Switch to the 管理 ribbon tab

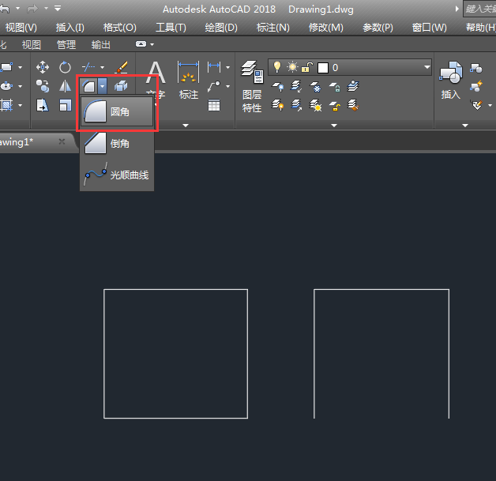click(66, 44)
